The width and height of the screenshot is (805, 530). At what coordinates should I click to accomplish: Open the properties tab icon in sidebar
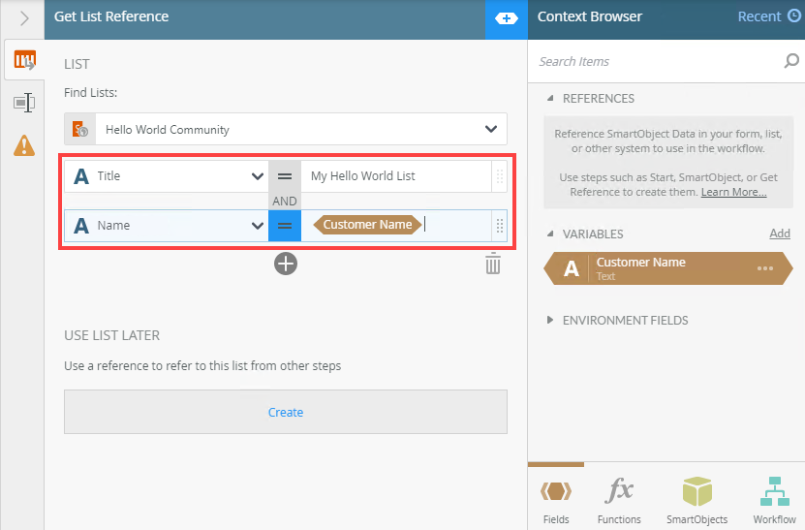click(24, 103)
